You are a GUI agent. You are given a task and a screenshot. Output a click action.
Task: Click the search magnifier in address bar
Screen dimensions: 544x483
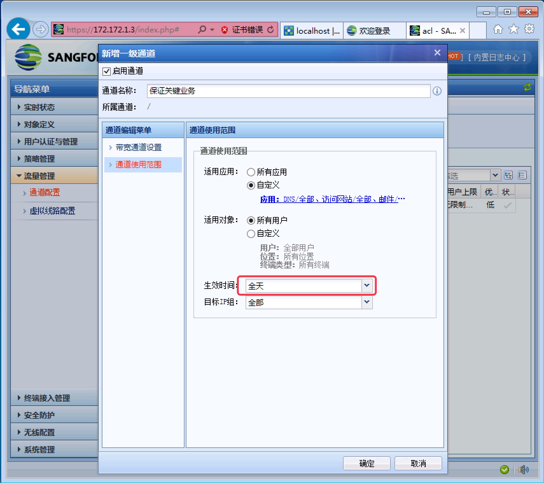(x=202, y=30)
